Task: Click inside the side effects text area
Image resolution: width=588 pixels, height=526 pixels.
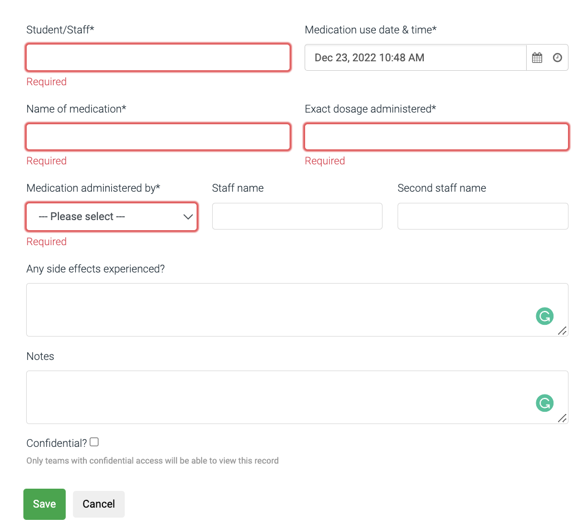Action: pos(278,310)
